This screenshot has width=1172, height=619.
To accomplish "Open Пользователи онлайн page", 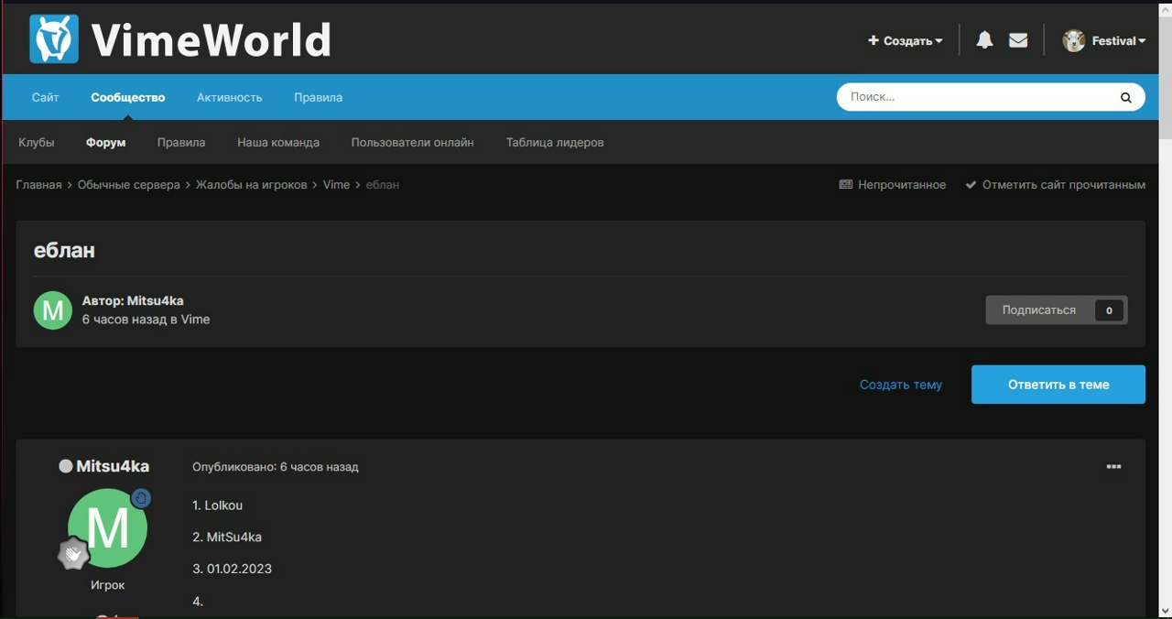I will (x=412, y=143).
